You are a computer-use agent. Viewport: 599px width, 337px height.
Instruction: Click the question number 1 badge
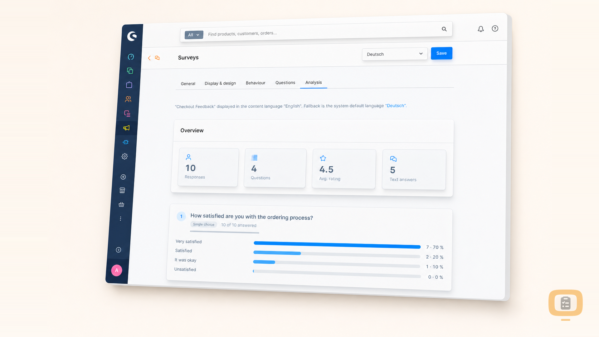point(181,216)
